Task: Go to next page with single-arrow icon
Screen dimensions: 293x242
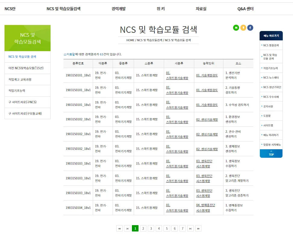Action: point(190,228)
